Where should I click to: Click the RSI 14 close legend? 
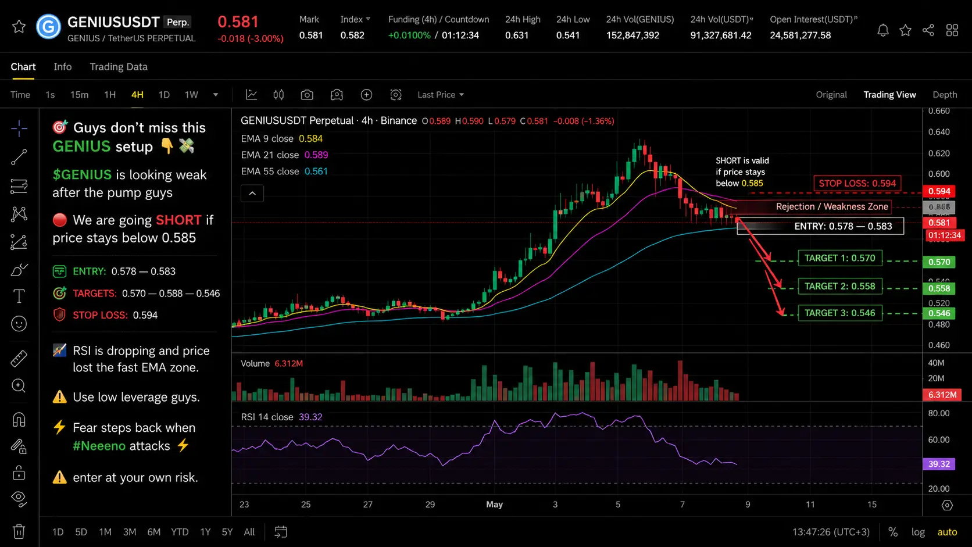[x=282, y=417]
